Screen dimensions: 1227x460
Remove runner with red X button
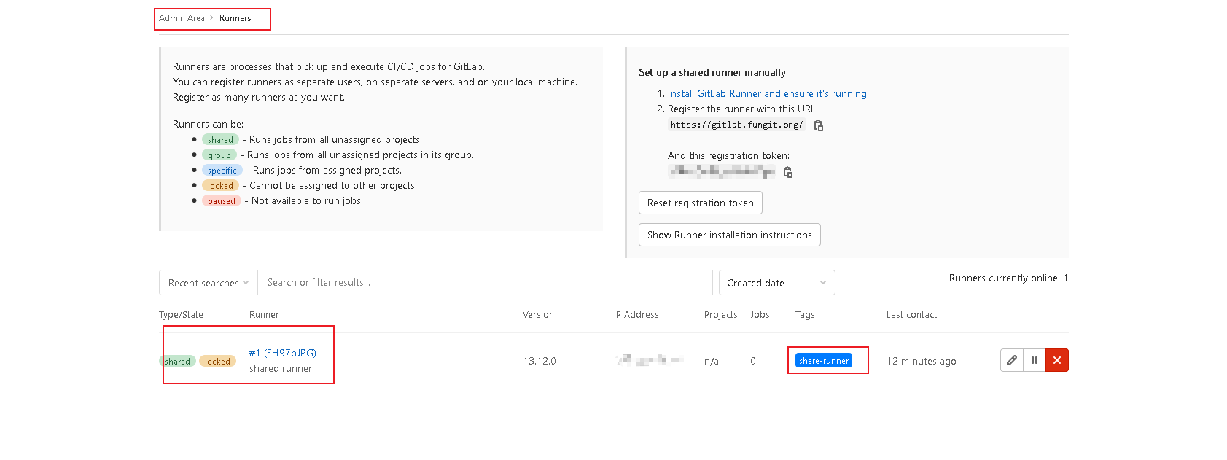(x=1057, y=360)
